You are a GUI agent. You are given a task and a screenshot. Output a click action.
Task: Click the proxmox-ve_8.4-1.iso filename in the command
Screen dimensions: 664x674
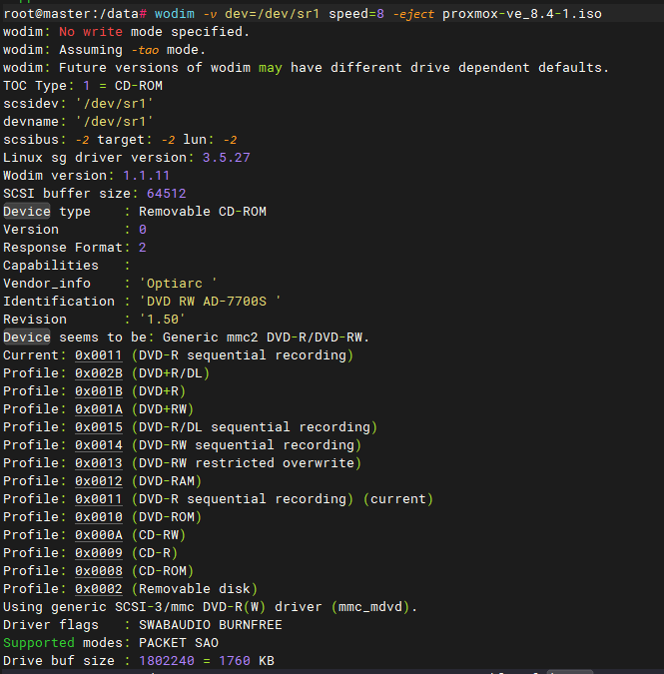[522, 14]
